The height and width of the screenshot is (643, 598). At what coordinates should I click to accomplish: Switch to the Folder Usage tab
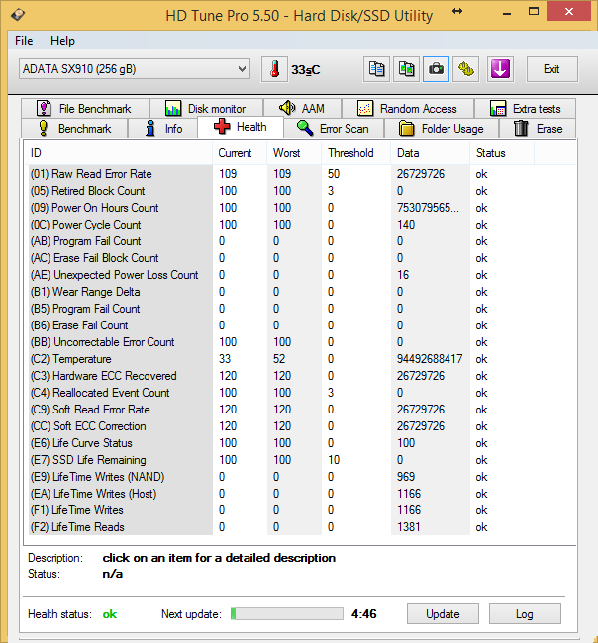tap(442, 129)
